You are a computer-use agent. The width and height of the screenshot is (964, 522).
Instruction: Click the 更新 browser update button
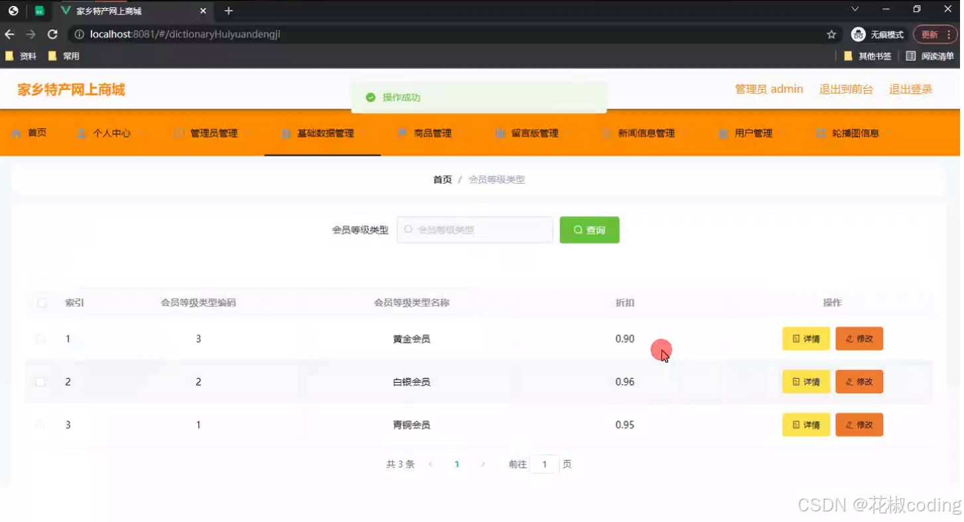[x=935, y=34]
